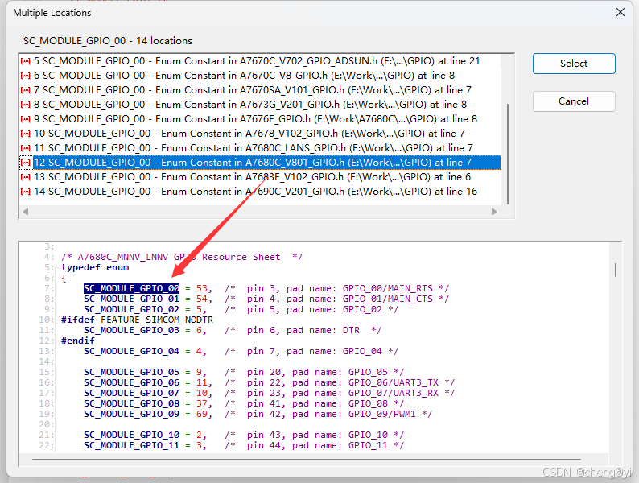Click left arrow of list horizontal scrollbar
The height and width of the screenshot is (483, 639).
point(26,212)
